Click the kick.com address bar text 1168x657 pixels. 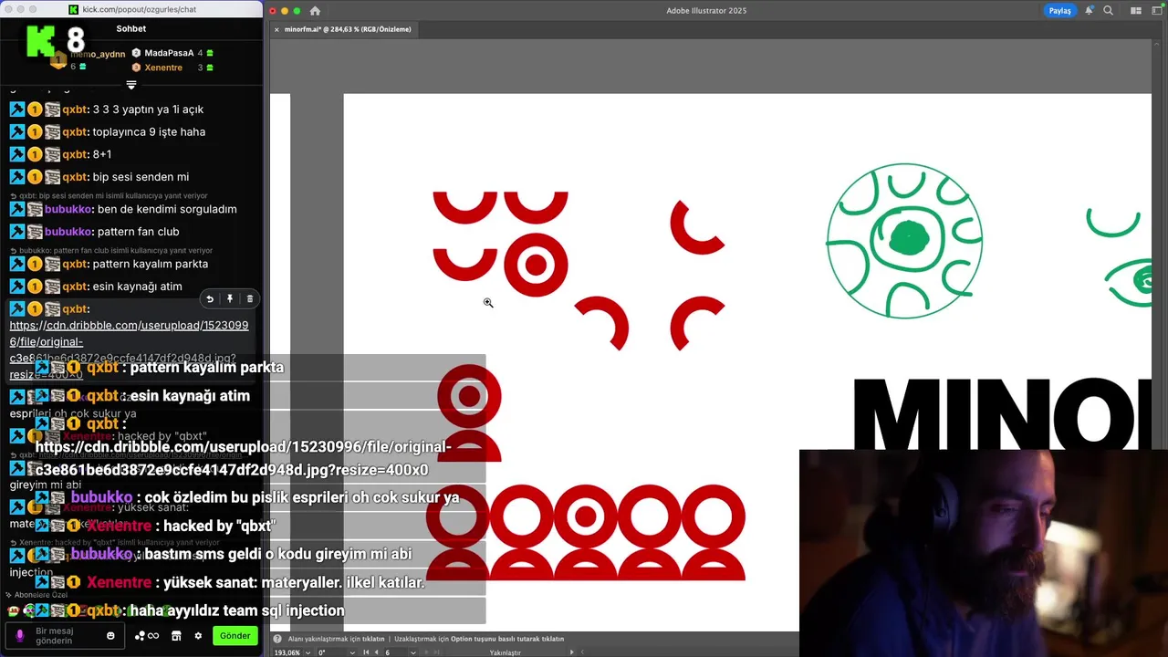coord(140,9)
